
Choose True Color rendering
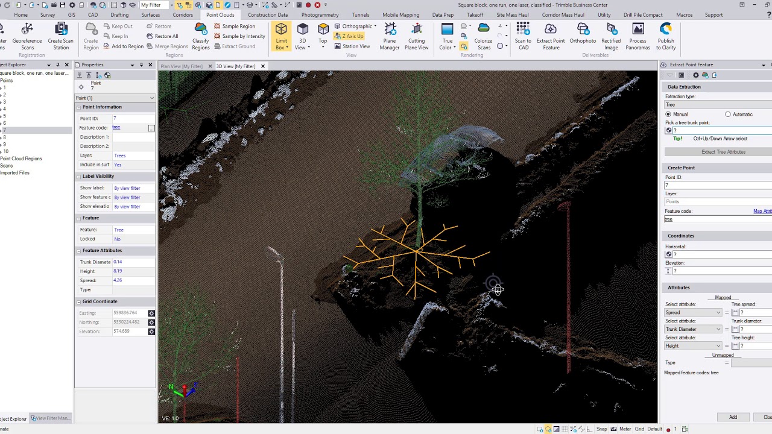tap(447, 36)
